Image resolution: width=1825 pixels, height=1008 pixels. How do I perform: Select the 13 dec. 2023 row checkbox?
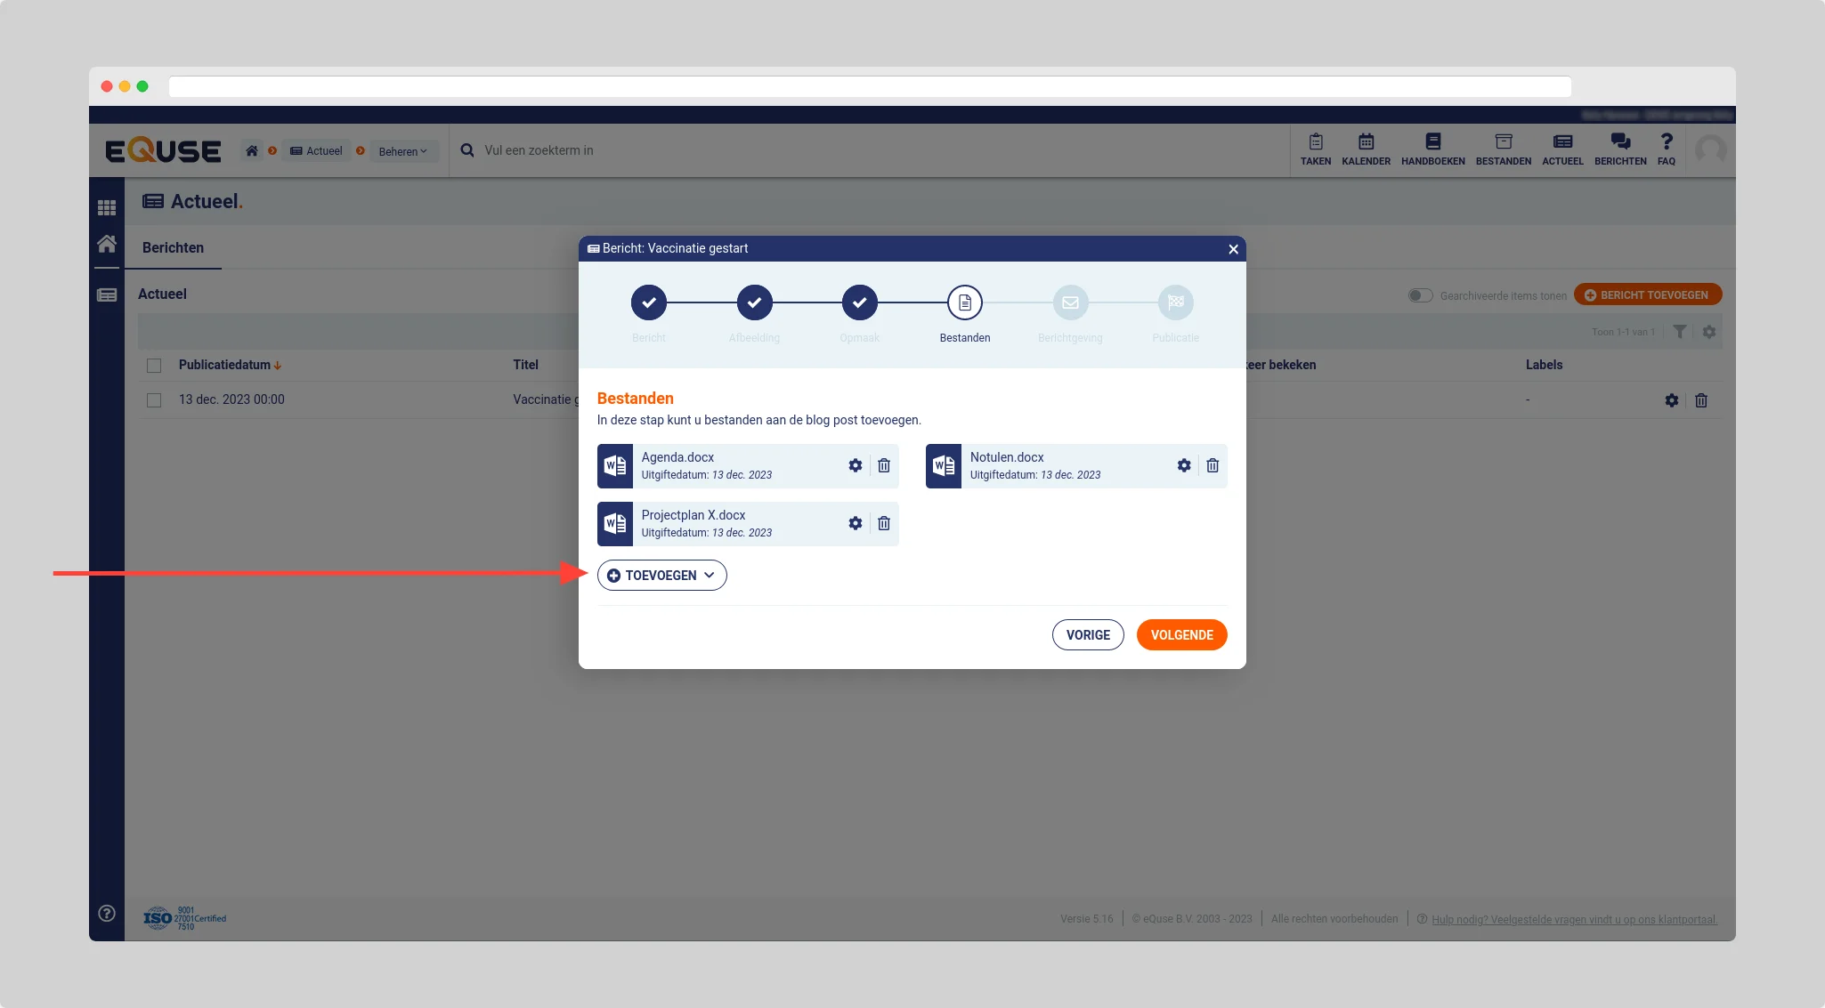tap(154, 400)
